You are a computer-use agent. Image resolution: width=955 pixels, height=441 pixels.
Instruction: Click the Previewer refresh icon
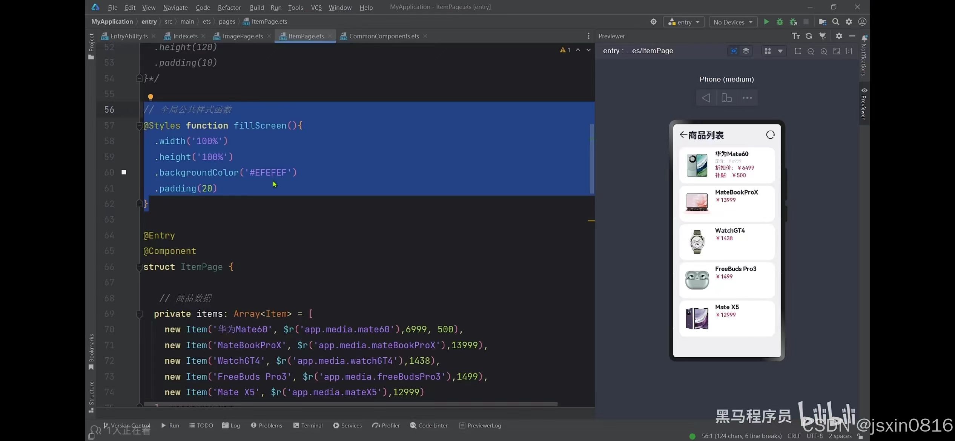point(809,36)
